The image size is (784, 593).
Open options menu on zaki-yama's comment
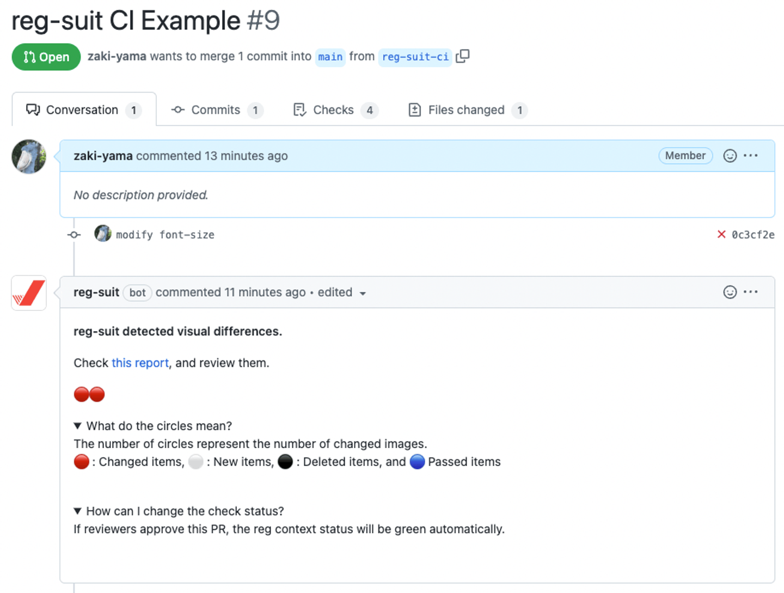751,156
